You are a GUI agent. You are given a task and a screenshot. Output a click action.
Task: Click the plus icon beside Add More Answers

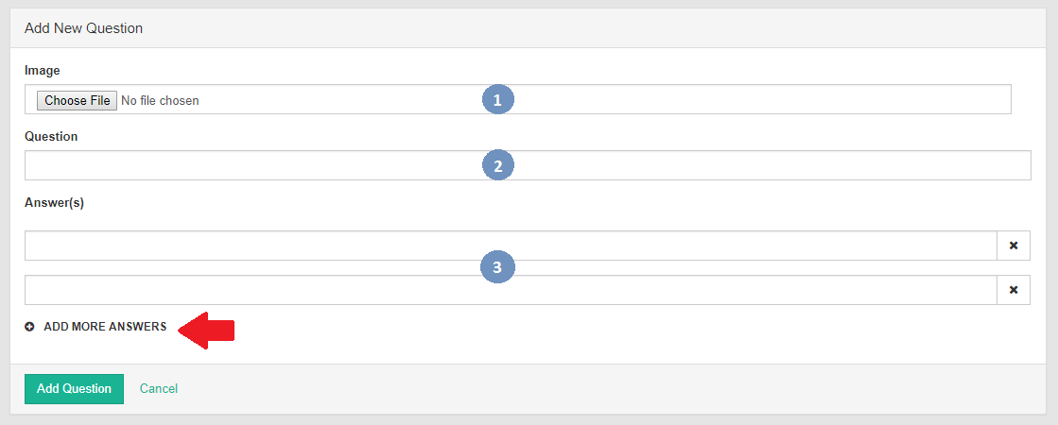tap(30, 327)
